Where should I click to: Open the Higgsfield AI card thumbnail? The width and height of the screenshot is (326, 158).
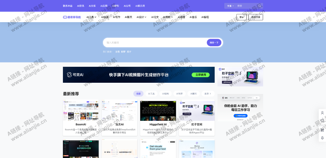tap(158, 110)
